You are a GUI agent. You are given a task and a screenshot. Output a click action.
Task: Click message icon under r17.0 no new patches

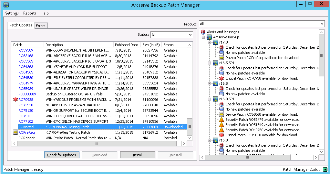point(222,53)
